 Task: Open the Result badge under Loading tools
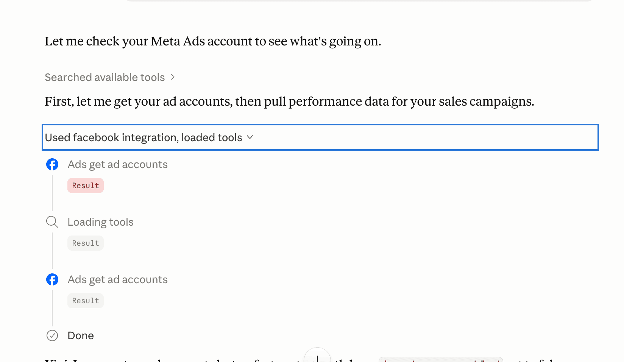pyautogui.click(x=86, y=243)
